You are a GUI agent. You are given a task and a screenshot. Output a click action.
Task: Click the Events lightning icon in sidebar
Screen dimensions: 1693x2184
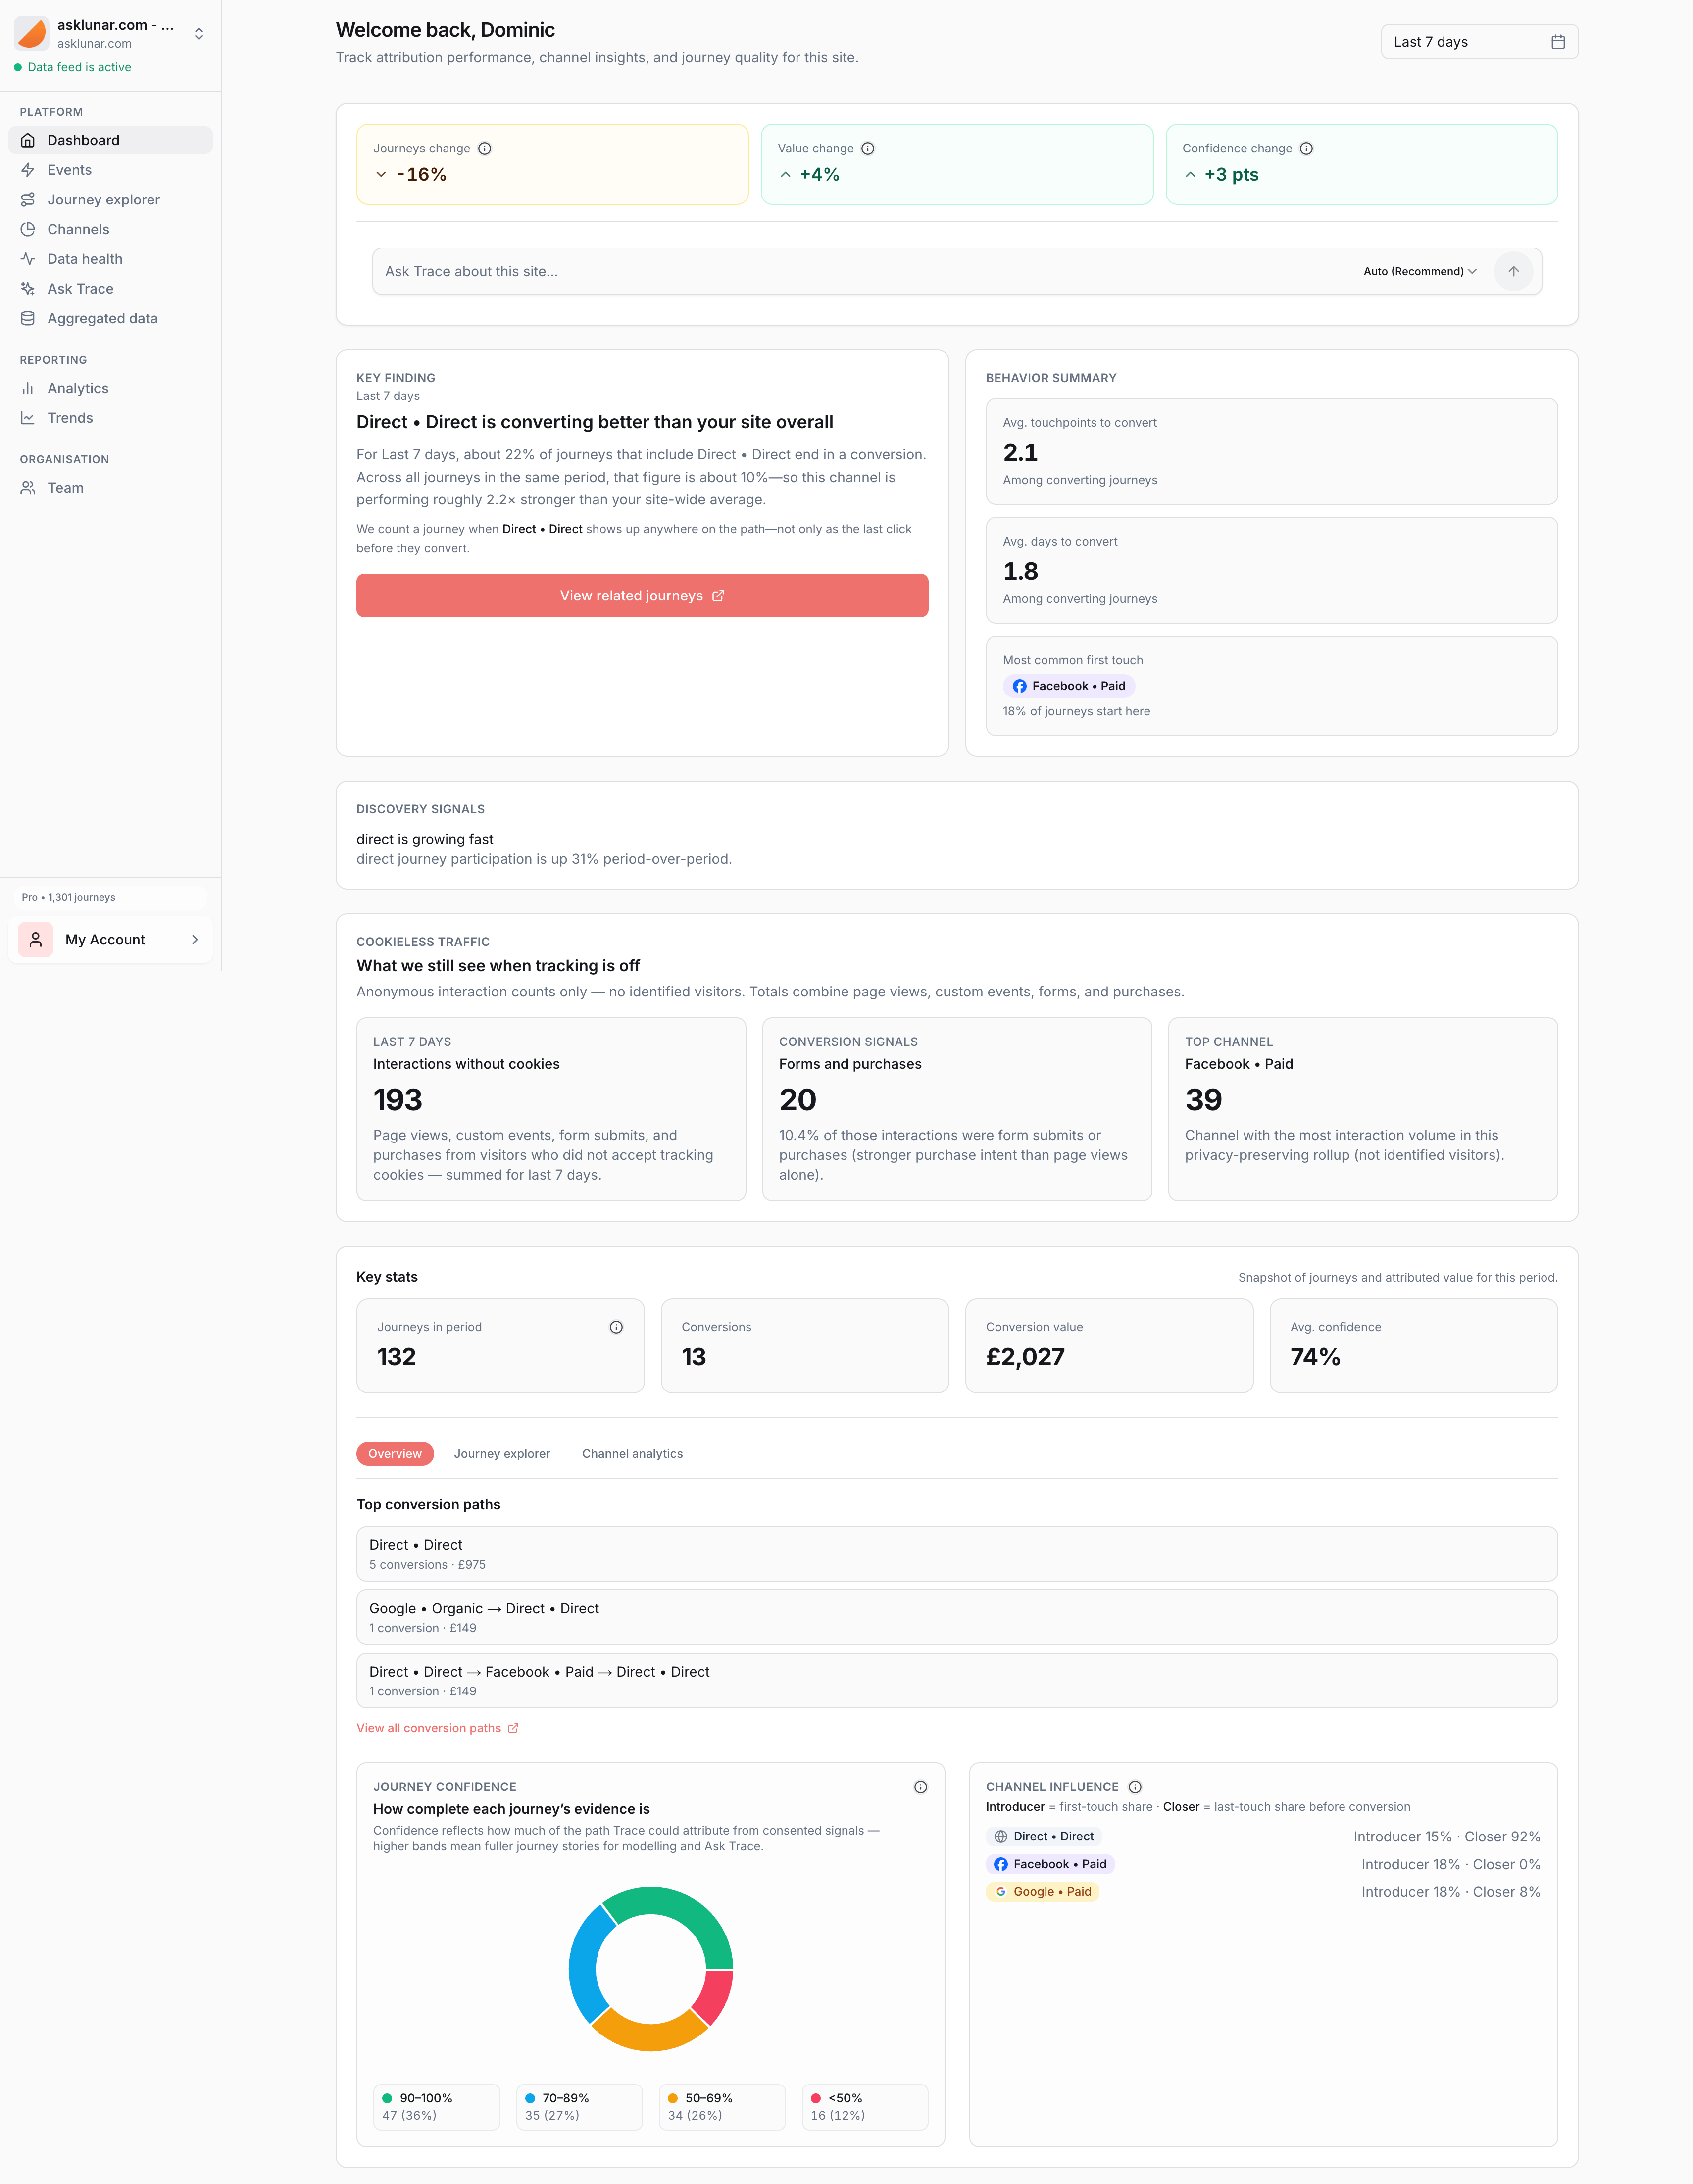tap(28, 170)
